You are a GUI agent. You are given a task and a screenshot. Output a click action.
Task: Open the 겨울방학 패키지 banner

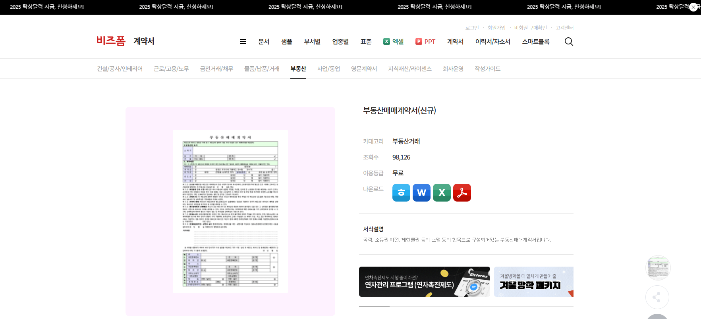pyautogui.click(x=534, y=282)
